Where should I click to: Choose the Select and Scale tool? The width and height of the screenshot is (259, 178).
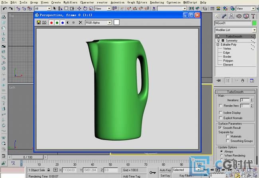click(91, 8)
